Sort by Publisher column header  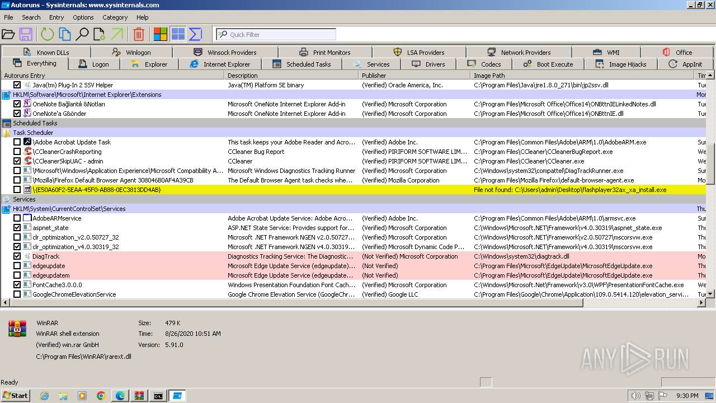coord(414,75)
